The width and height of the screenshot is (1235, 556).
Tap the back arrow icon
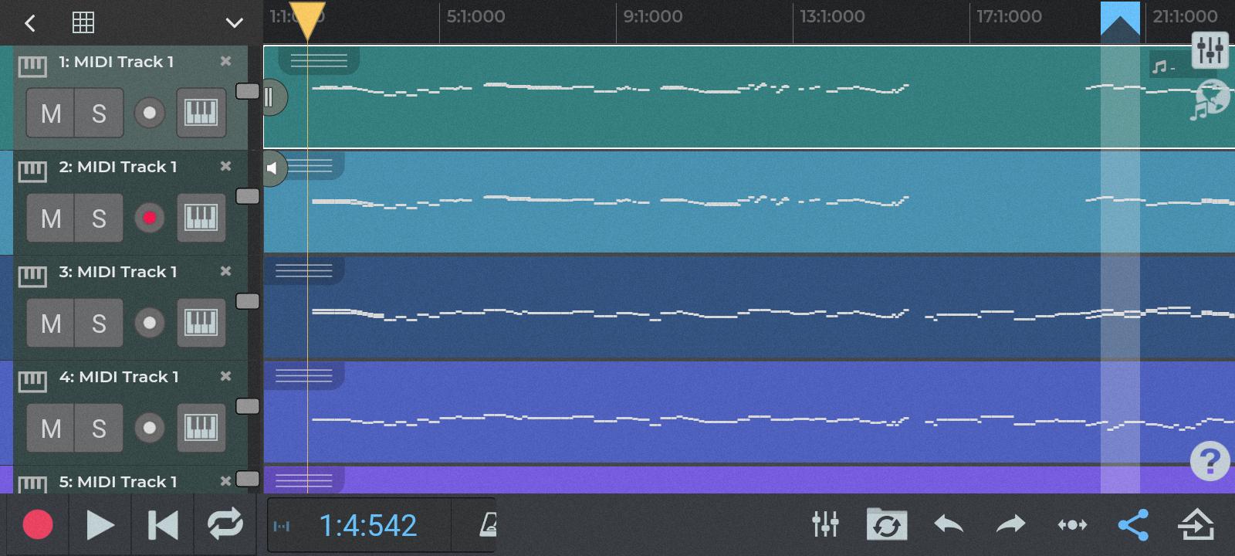30,23
